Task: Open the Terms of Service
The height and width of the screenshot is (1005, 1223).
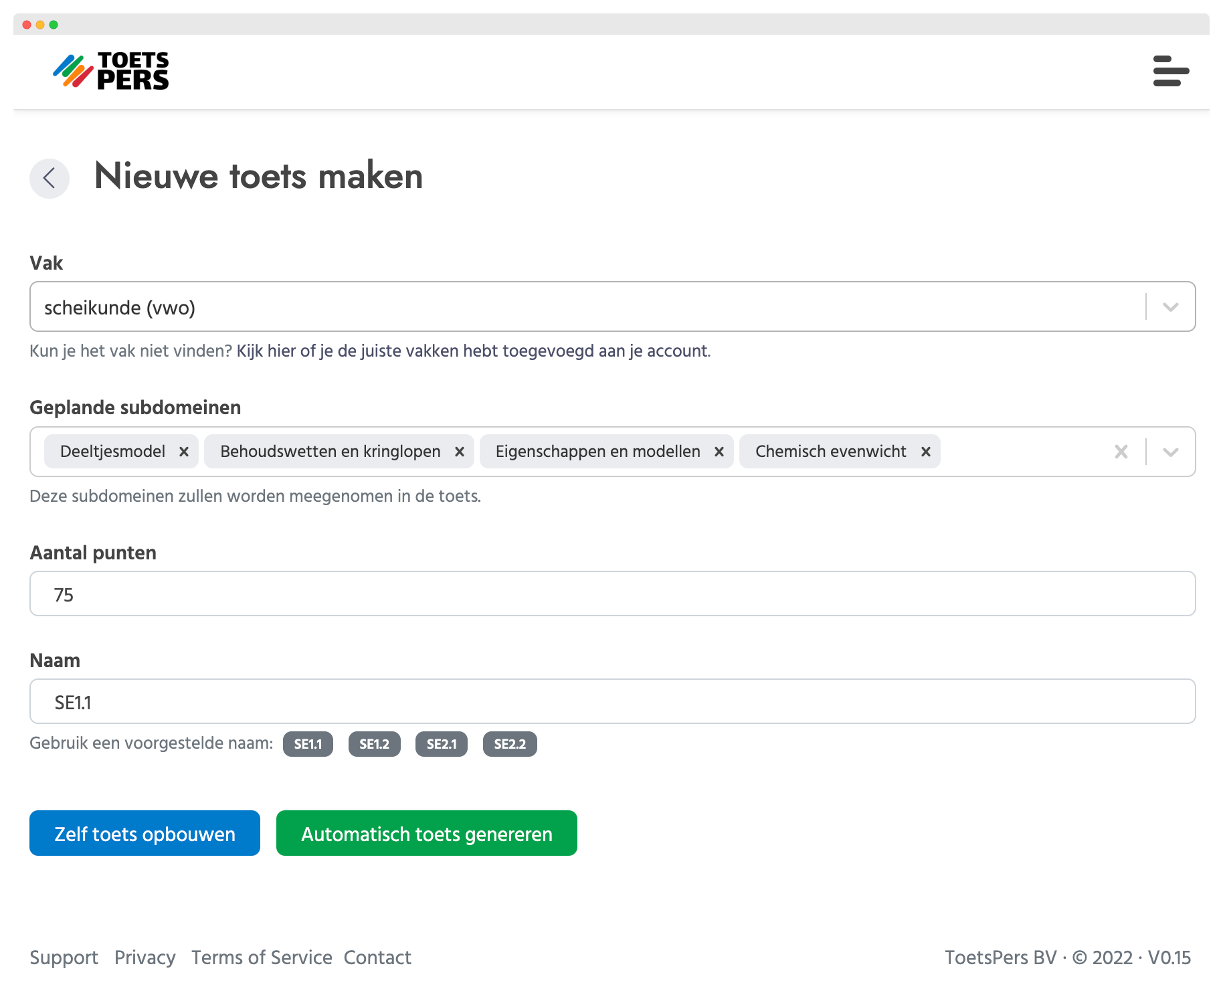Action: (x=262, y=958)
